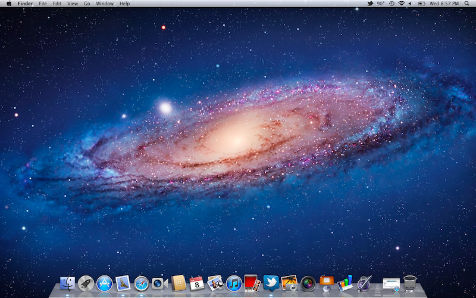The height and width of the screenshot is (298, 476).
Task: Open the Apple menu
Action: tap(9, 4)
